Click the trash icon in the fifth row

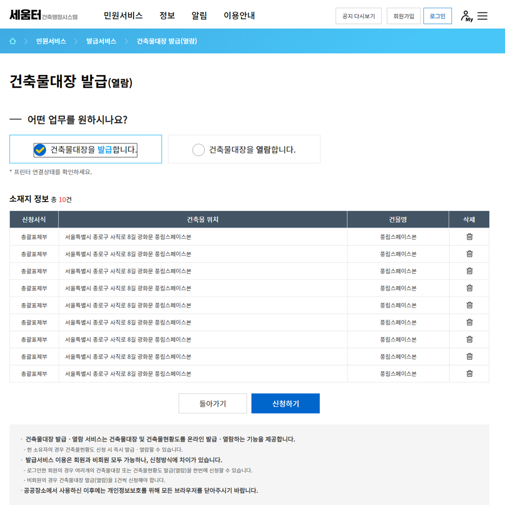[469, 305]
